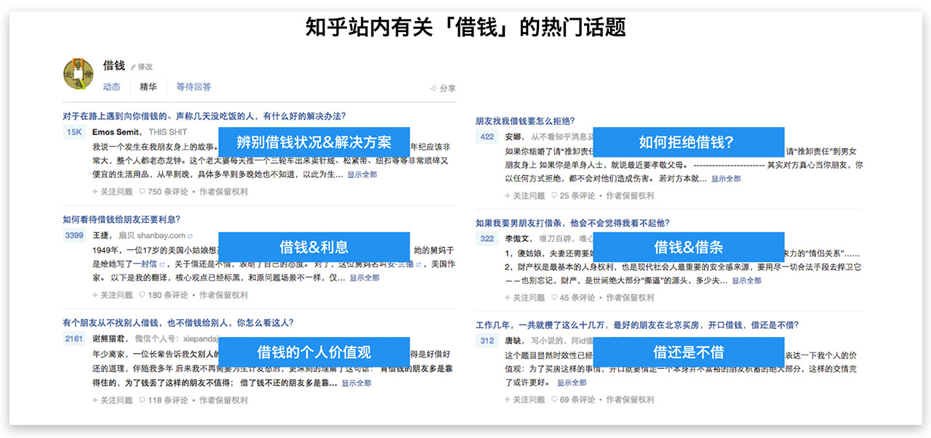
Task: Open author 谢熊猫君's profile
Action: point(110,338)
